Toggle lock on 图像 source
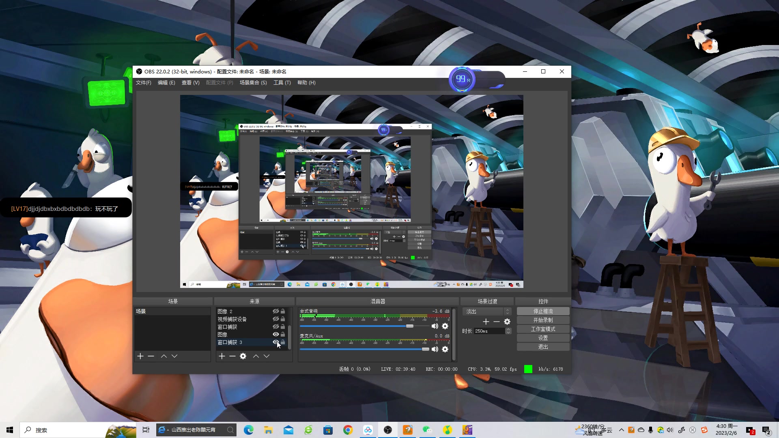Viewport: 779px width, 438px height. point(283,334)
